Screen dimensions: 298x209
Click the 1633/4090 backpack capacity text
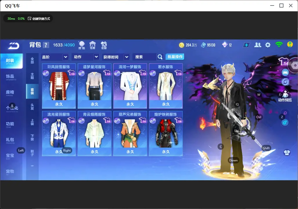[64, 45]
